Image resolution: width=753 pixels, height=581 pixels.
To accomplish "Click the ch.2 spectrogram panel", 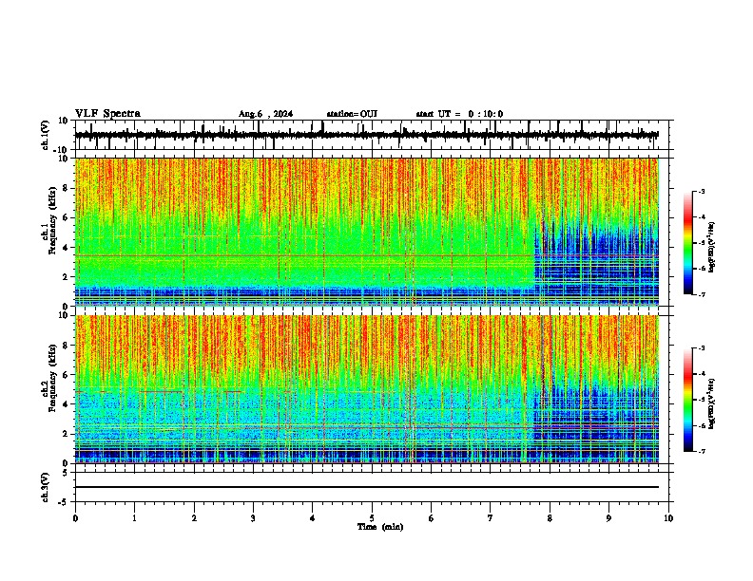I will tap(367, 389).
